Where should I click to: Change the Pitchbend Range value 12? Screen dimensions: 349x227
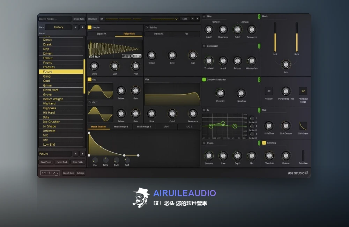(303, 91)
